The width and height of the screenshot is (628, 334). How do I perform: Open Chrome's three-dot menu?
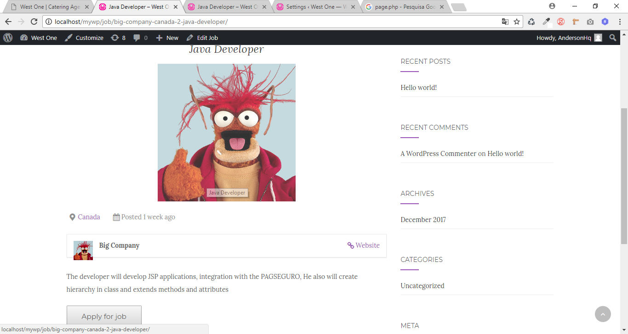tap(619, 22)
